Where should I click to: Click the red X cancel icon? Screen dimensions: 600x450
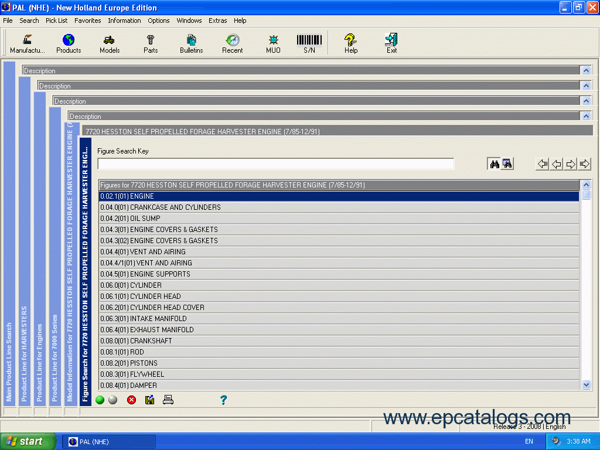pyautogui.click(x=131, y=400)
